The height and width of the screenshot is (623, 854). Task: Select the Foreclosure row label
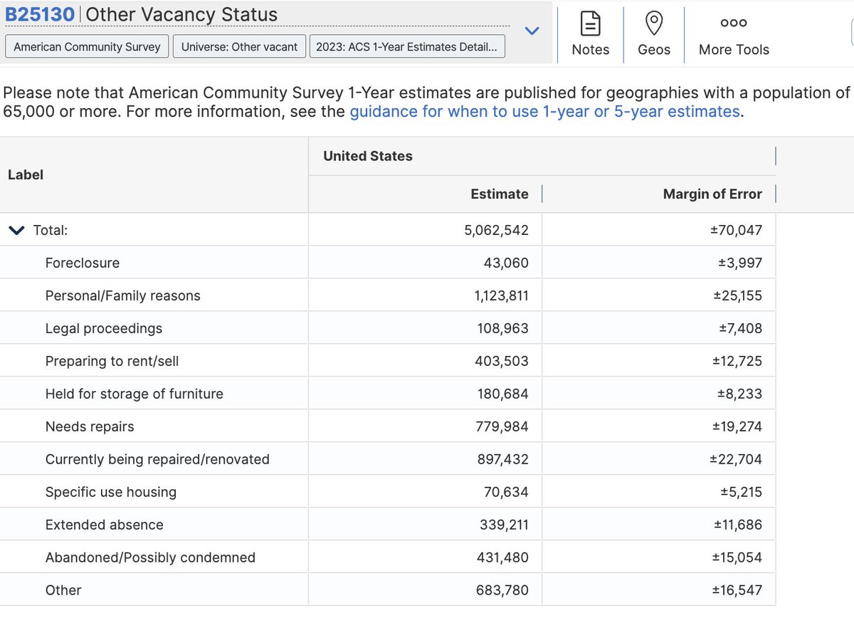pos(83,263)
